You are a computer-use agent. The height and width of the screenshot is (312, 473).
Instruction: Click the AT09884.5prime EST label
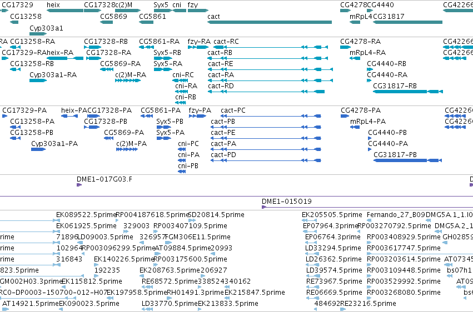tap(182, 248)
